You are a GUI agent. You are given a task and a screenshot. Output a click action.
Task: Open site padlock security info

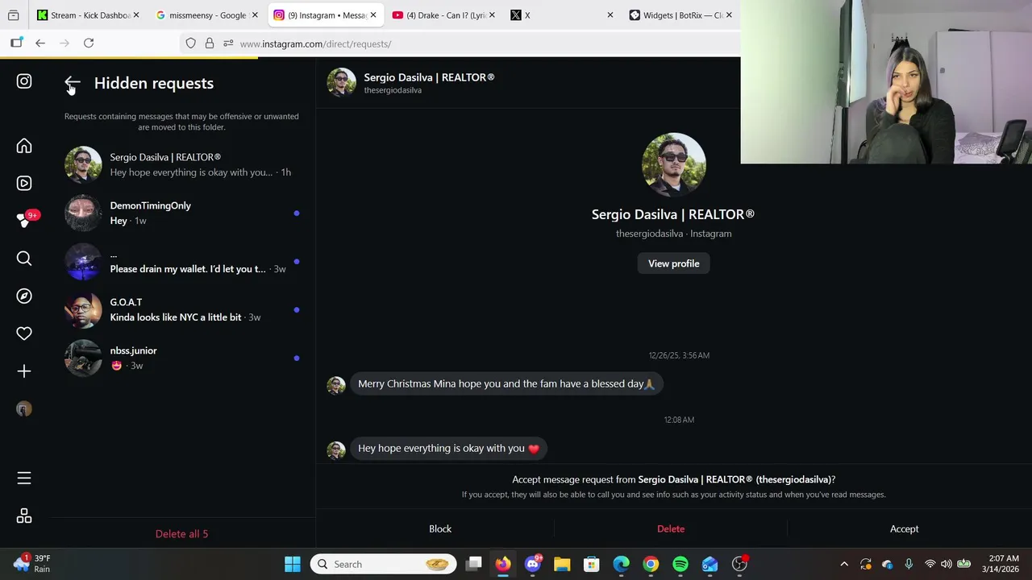click(210, 43)
